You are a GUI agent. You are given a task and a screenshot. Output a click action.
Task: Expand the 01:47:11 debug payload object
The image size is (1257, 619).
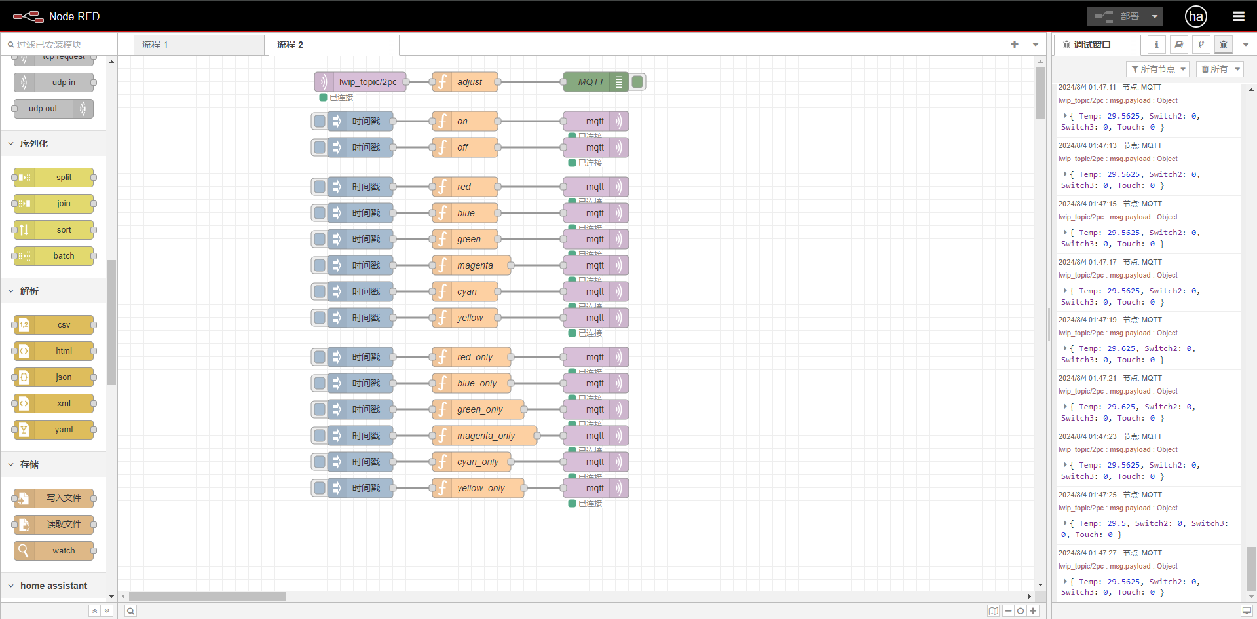coord(1065,116)
